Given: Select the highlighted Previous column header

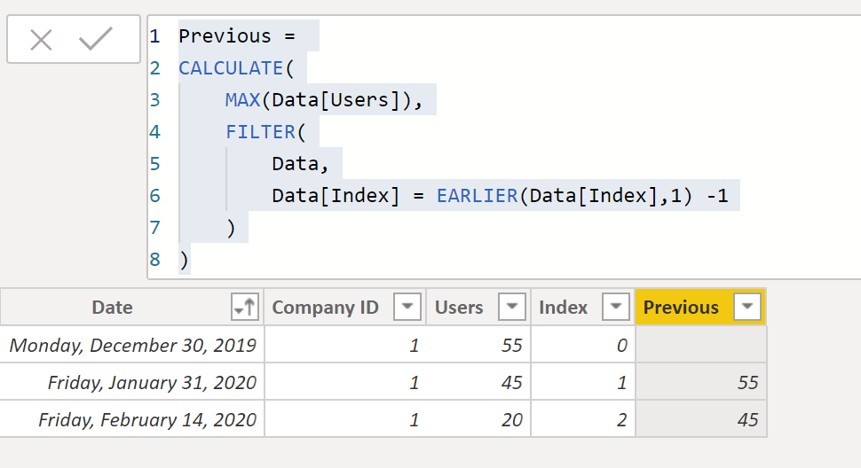Looking at the screenshot, I should [x=681, y=308].
